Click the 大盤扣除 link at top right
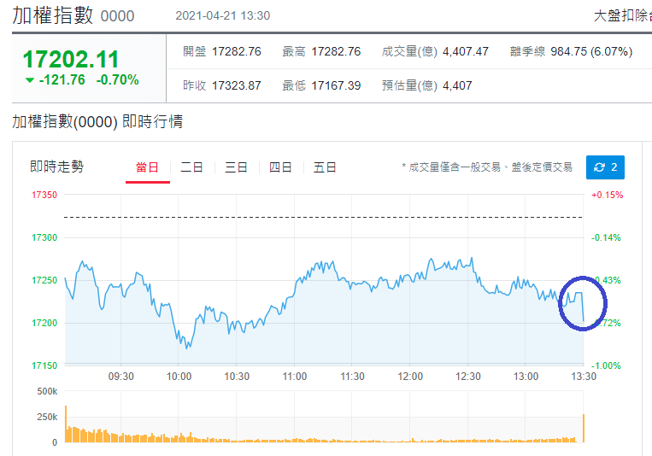 tap(622, 15)
